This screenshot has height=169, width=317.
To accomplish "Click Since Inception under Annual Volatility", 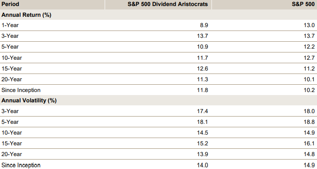I will (x=21, y=165).
